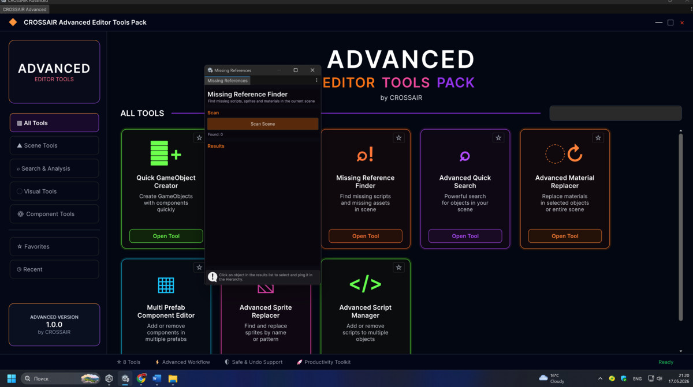The image size is (693, 387).
Task: Favorite the Missing Reference Finder tool
Action: pos(398,138)
